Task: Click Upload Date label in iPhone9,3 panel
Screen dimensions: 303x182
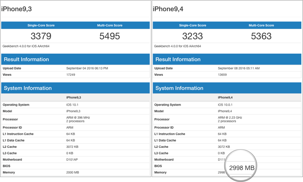Action: tap(12, 68)
